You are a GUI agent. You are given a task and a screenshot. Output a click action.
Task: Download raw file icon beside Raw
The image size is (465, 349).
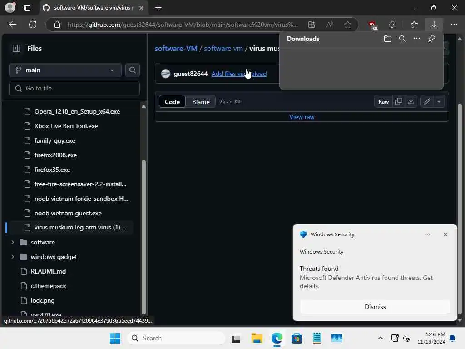411,101
